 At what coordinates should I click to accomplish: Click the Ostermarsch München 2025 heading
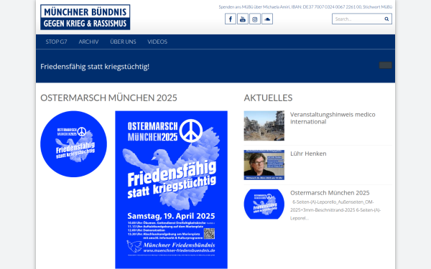109,98
